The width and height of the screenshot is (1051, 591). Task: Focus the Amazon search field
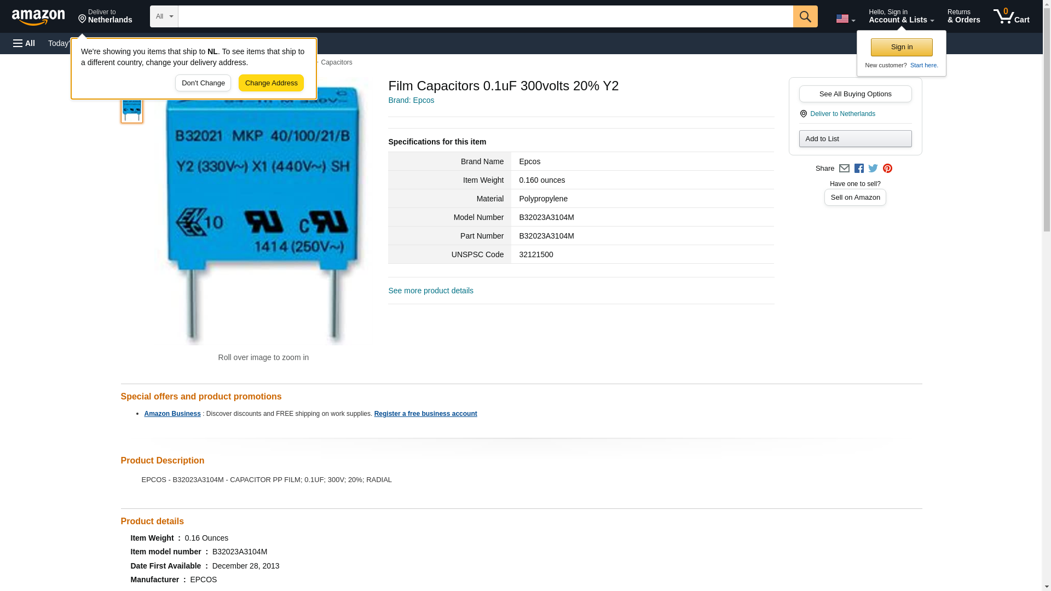pos(485,16)
